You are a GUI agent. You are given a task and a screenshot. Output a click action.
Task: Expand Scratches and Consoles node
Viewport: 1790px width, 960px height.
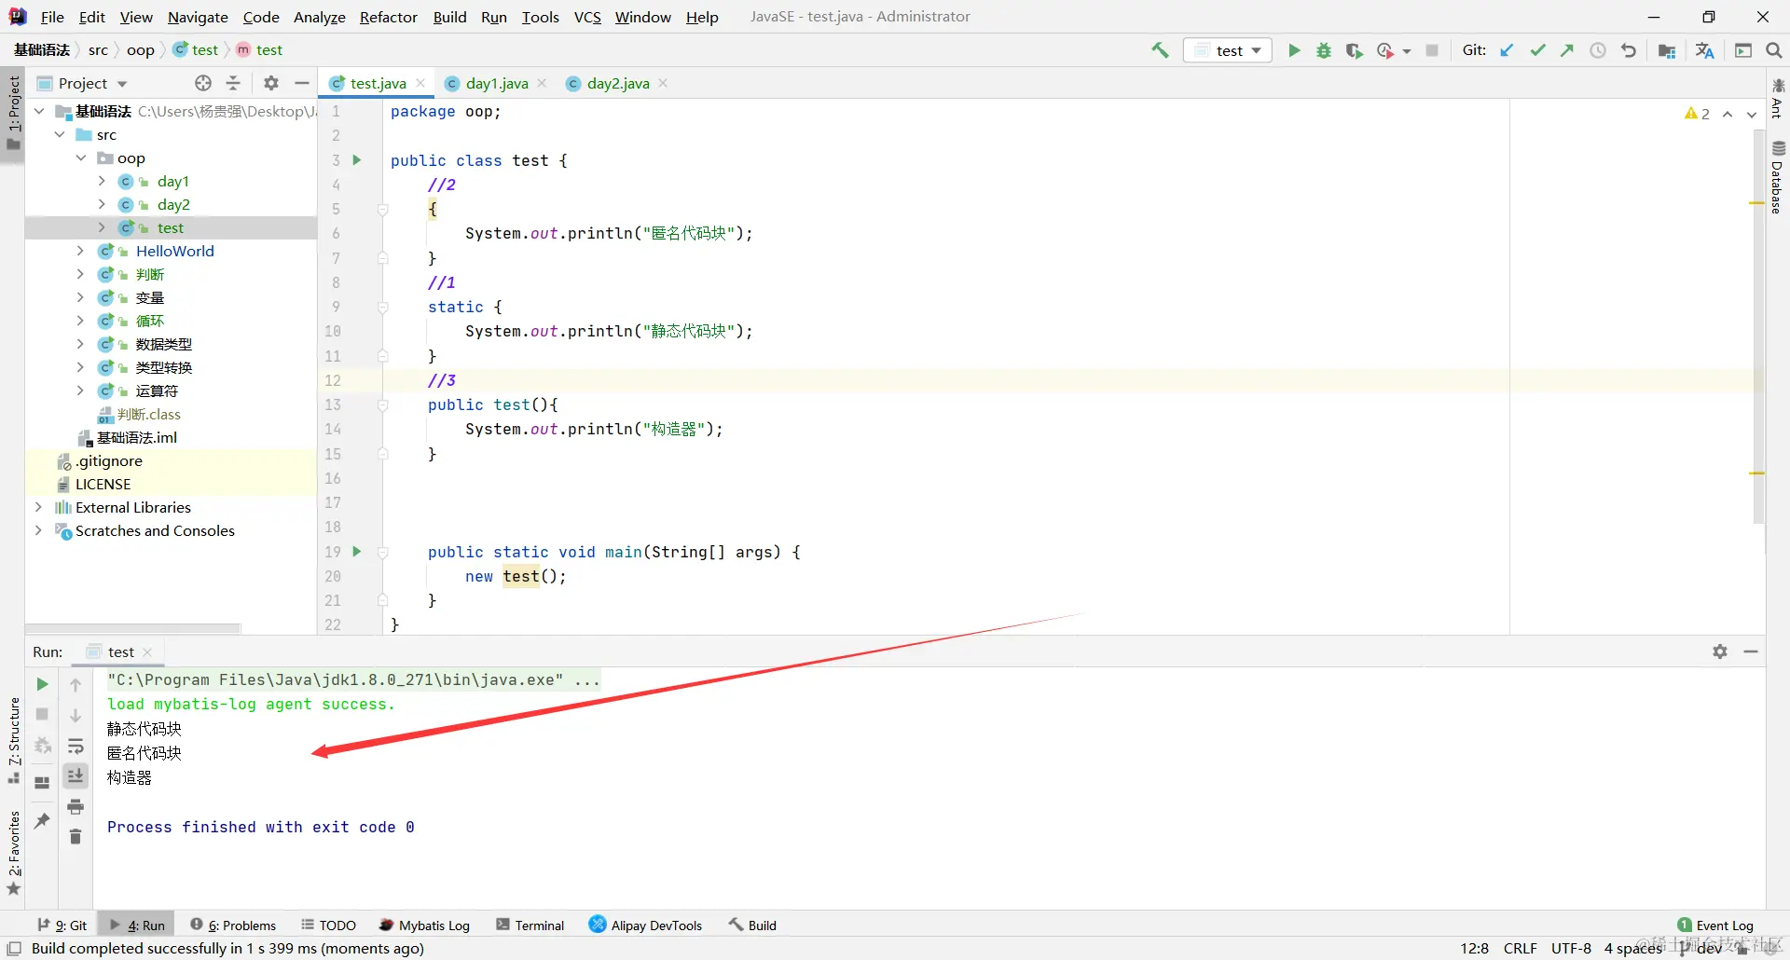[x=38, y=530]
